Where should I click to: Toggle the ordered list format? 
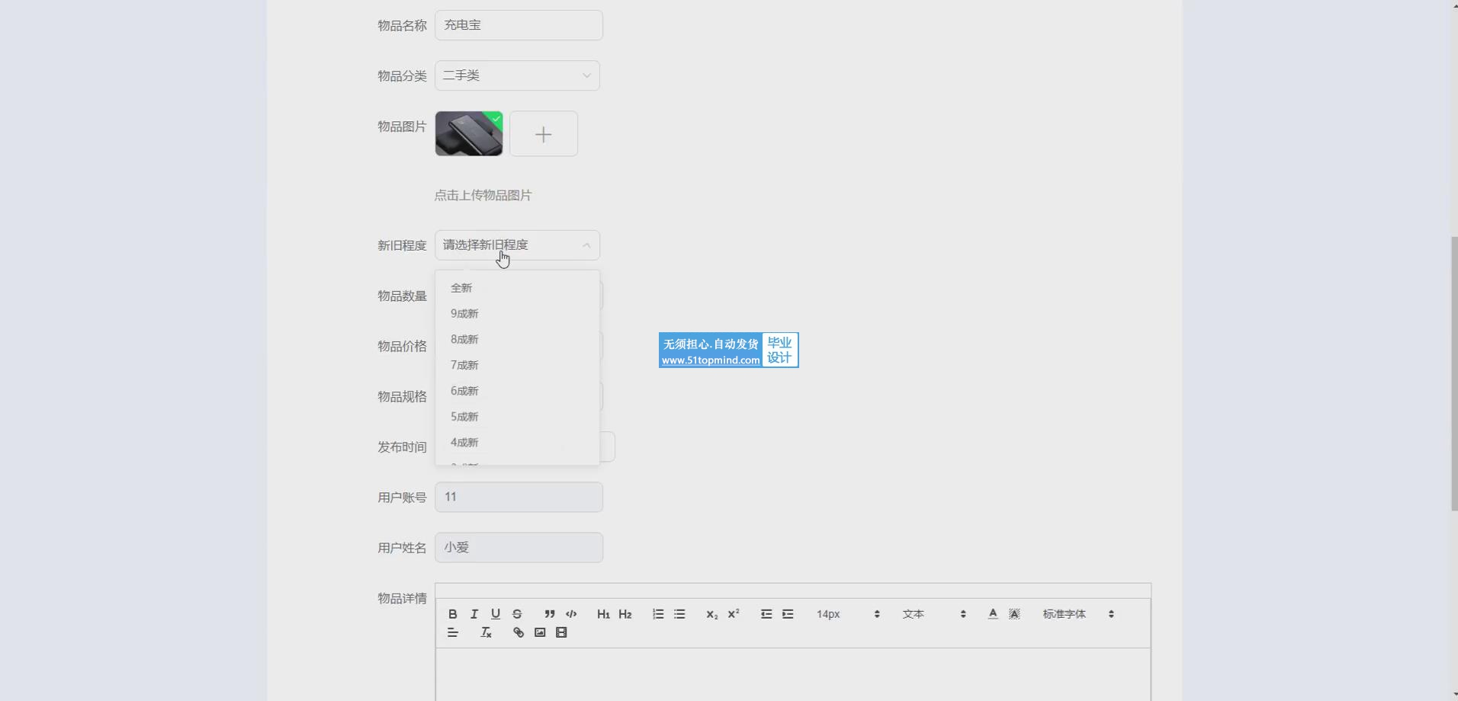658,614
